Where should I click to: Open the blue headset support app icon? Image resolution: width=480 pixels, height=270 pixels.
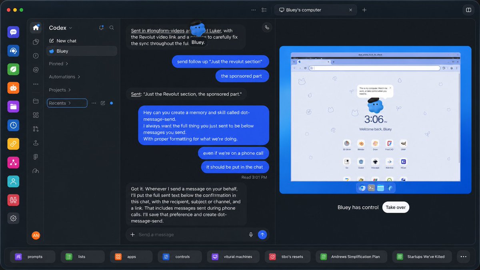pyautogui.click(x=13, y=51)
